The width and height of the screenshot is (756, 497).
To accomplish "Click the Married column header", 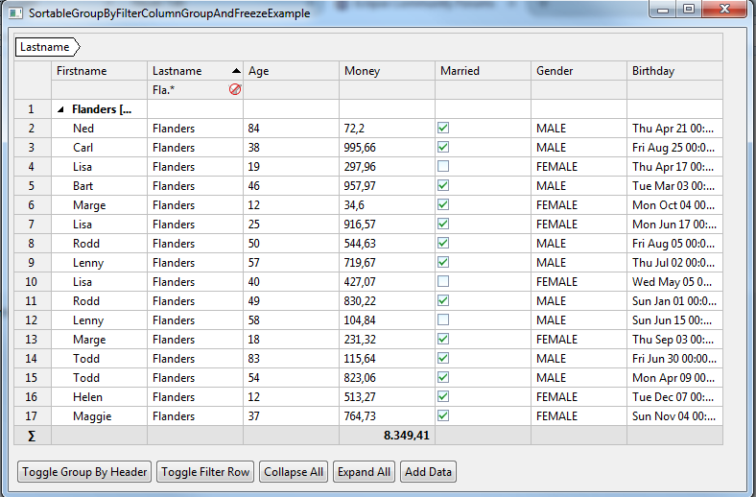I will tap(484, 71).
